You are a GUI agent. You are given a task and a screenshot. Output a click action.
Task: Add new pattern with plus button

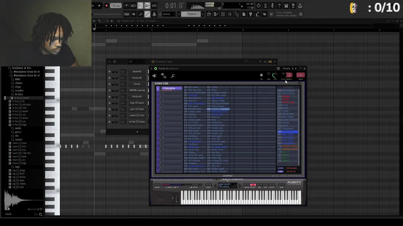point(203,14)
